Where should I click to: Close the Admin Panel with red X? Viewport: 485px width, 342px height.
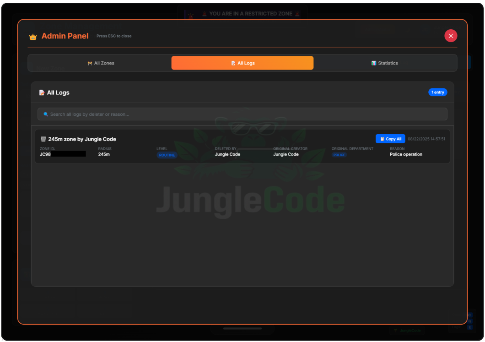(x=451, y=36)
